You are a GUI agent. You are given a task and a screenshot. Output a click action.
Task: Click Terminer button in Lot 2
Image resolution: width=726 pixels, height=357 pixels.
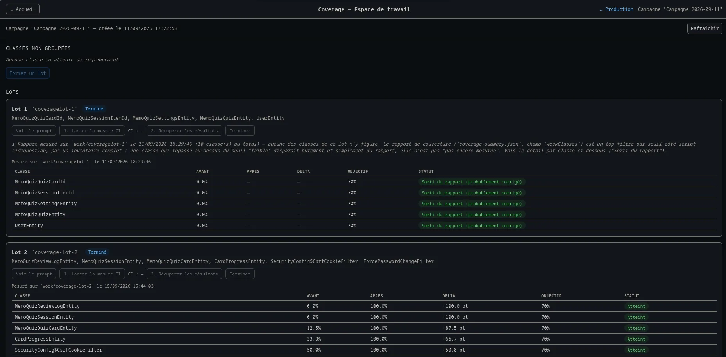[240, 274]
